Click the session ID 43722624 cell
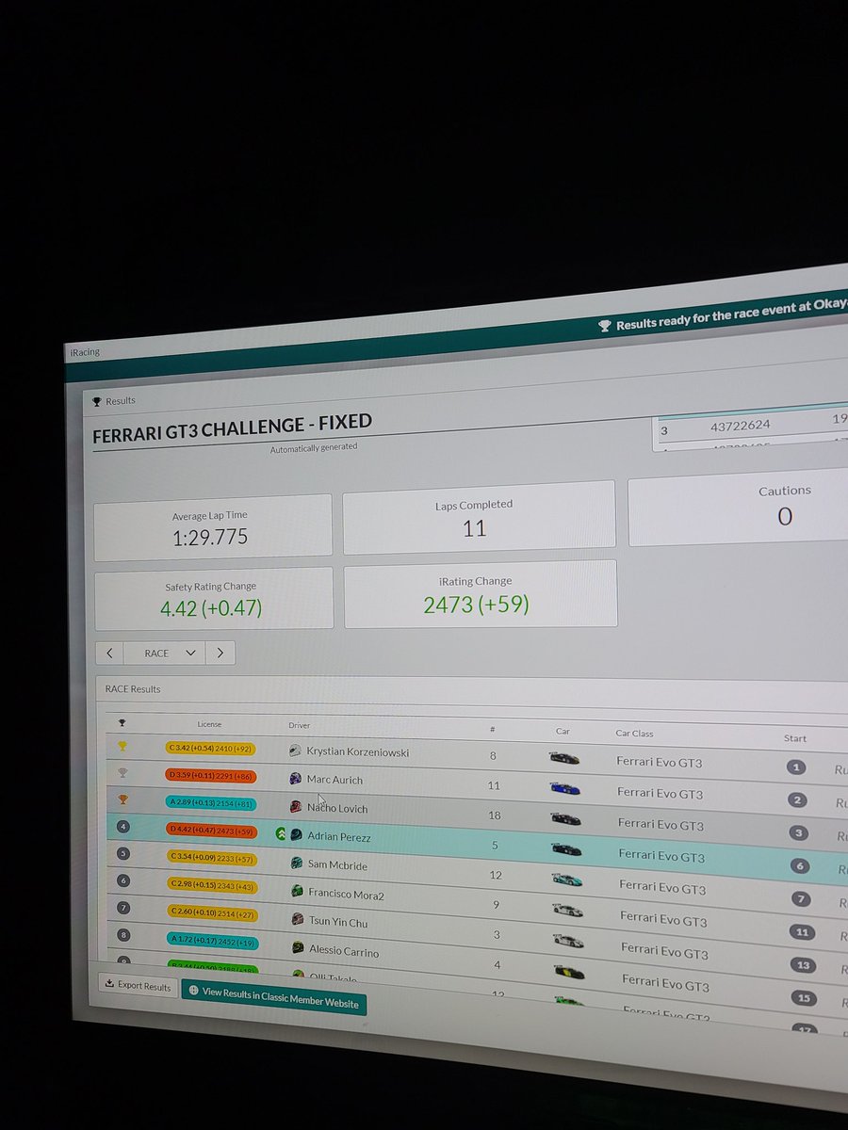 [x=740, y=425]
